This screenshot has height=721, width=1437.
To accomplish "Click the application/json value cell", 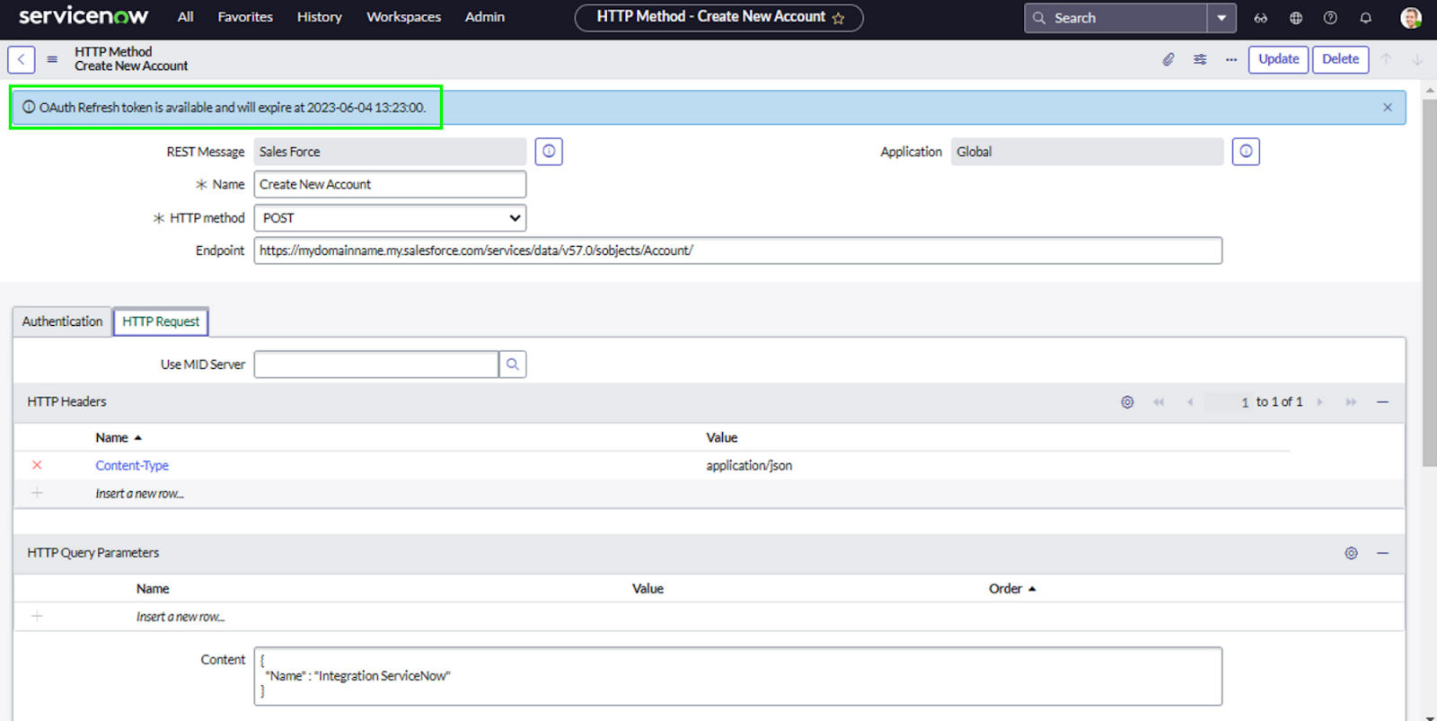I will 749,465.
